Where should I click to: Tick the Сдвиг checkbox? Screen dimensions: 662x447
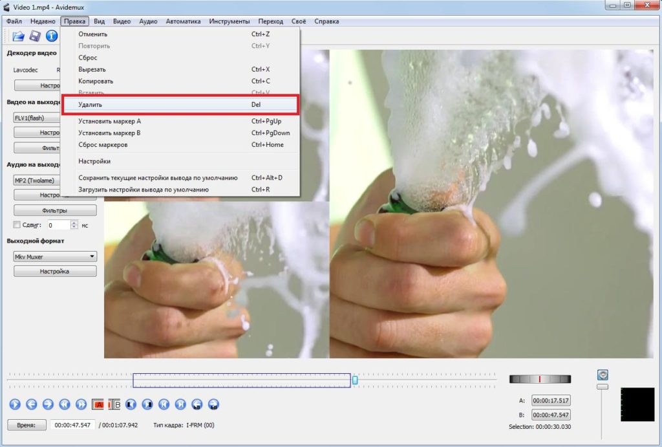[x=17, y=224]
